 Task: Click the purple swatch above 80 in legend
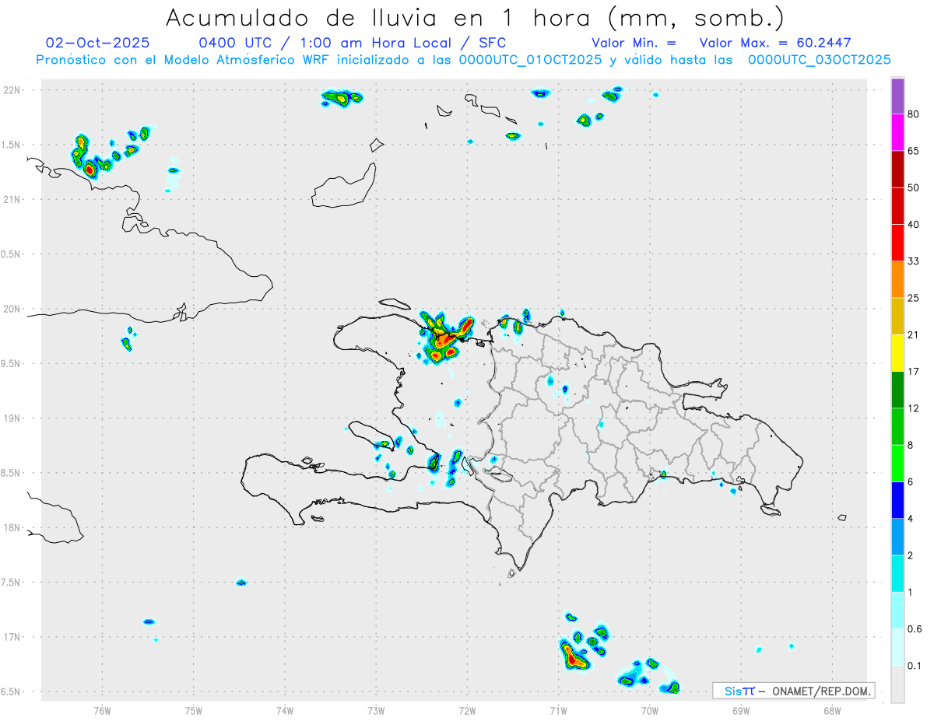[x=897, y=96]
